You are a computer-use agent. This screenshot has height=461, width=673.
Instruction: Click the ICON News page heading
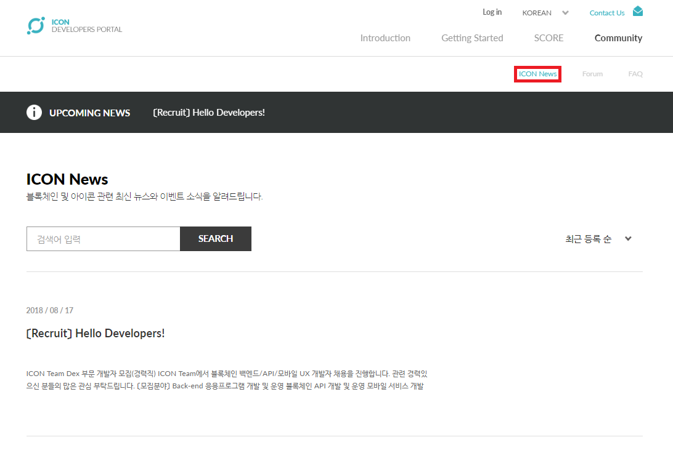point(67,179)
